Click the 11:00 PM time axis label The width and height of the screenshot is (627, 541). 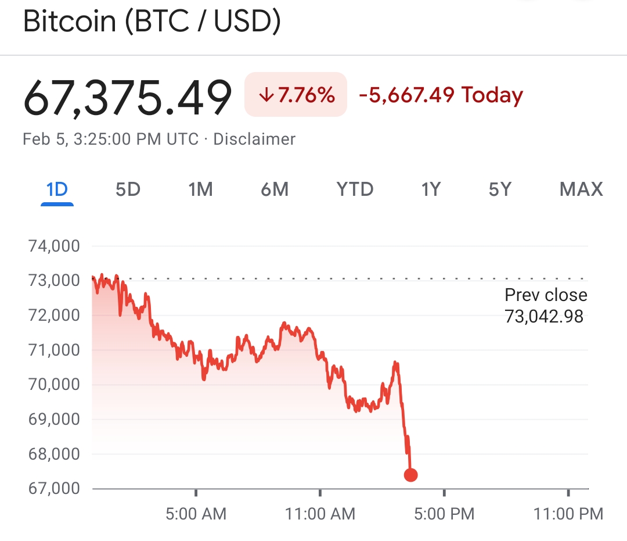(x=568, y=514)
